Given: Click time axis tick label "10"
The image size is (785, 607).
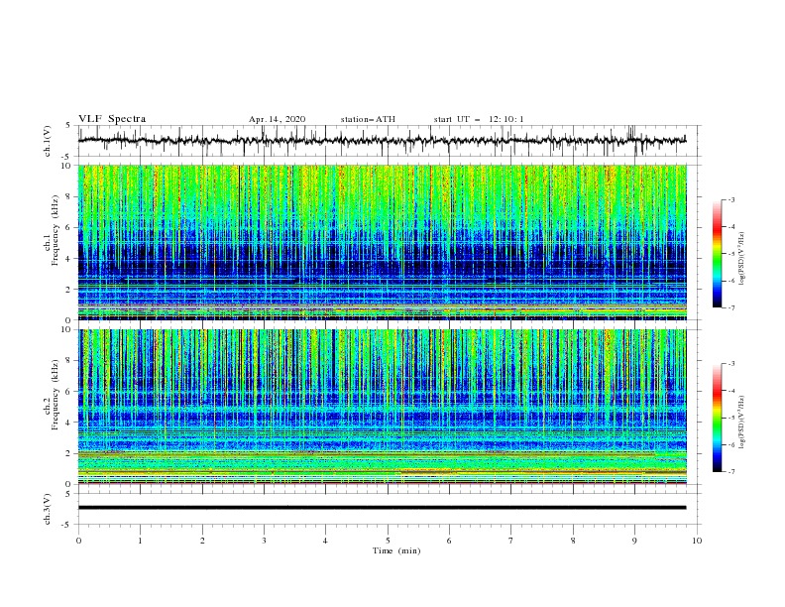Looking at the screenshot, I should (697, 541).
